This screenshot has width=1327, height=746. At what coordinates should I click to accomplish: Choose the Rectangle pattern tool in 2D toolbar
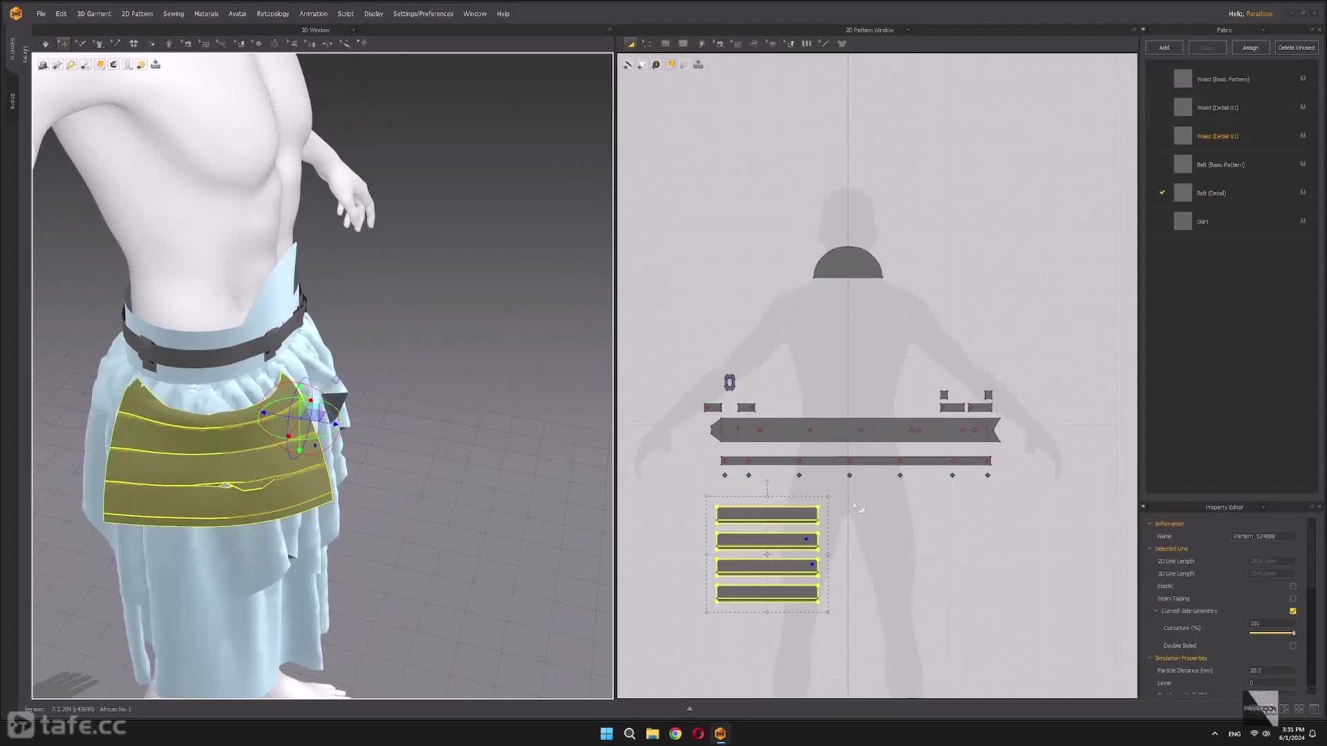pos(665,44)
